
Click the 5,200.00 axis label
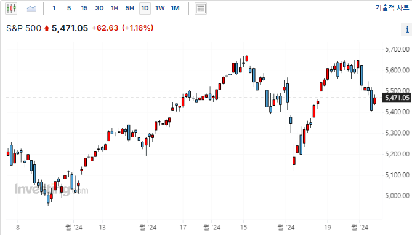397,154
